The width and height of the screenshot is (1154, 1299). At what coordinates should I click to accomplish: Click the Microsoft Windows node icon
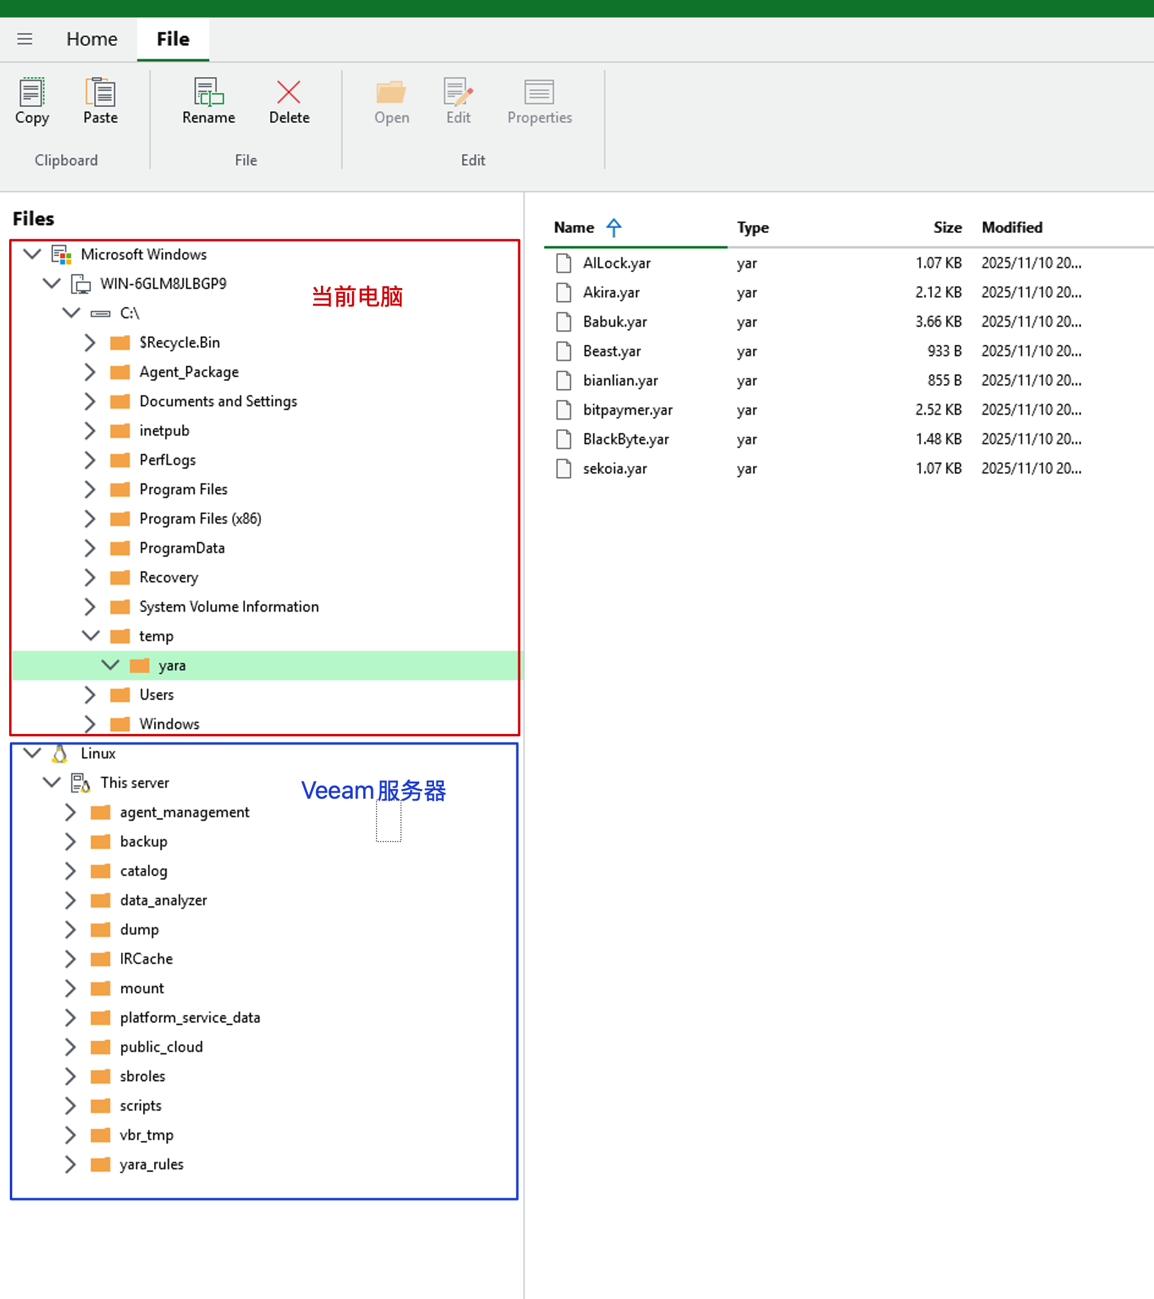[x=62, y=254]
